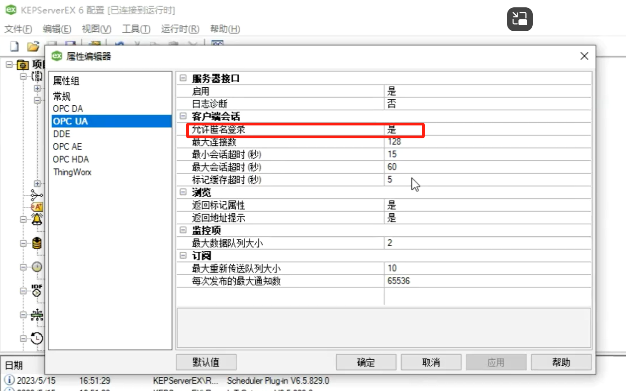Select the Alarms & Events bell icon
Screen dimensions: 626x391
(x=37, y=219)
